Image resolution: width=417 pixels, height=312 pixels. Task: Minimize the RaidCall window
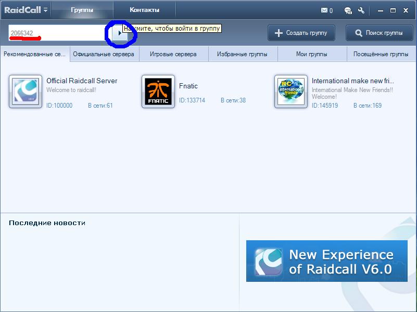click(x=381, y=10)
